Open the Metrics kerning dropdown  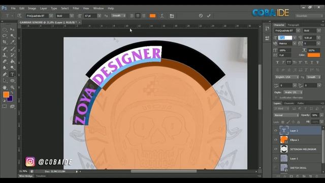(295, 44)
